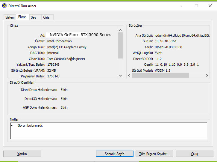Click the date 8/6/2020 03:00:00
The height and width of the screenshot is (162, 217).
169,47
